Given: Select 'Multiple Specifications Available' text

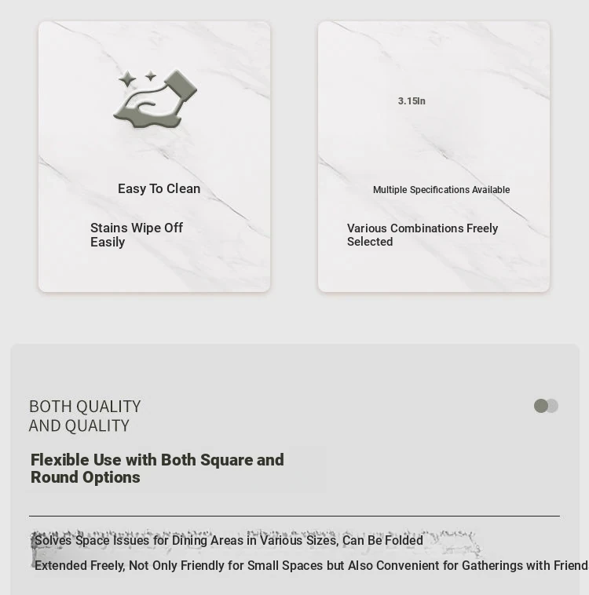Looking at the screenshot, I should 441,190.
